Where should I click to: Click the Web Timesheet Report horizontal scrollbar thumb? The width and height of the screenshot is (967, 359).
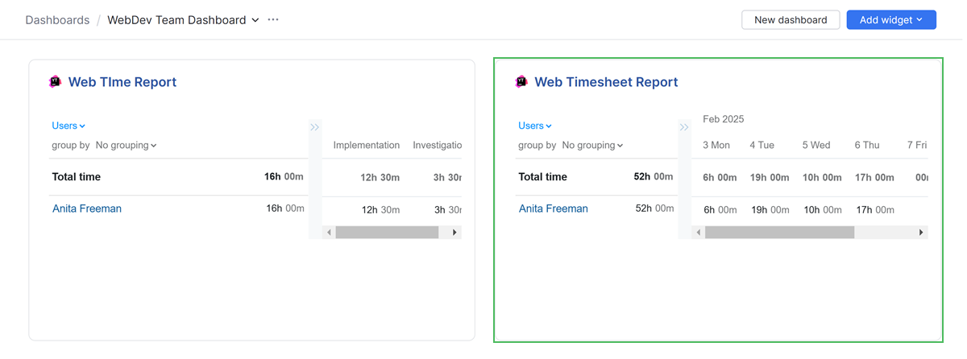pos(778,233)
